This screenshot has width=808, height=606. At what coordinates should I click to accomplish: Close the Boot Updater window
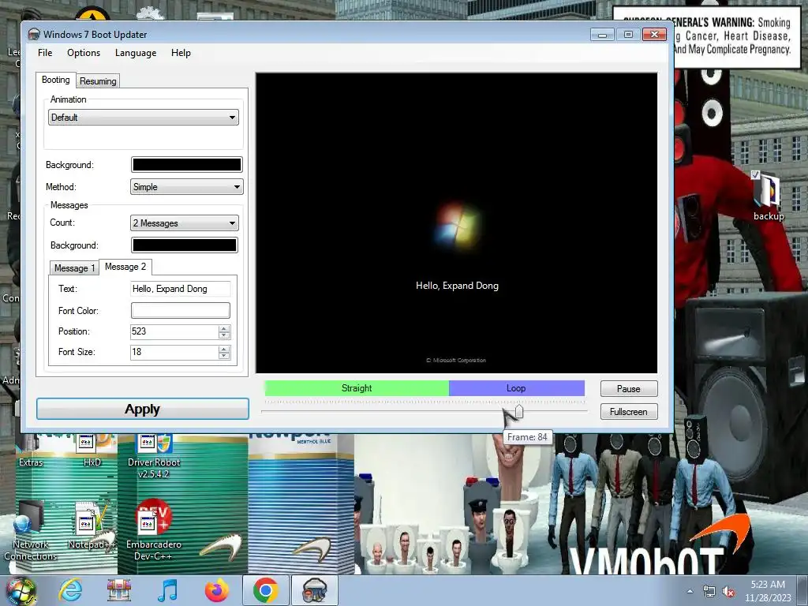click(x=654, y=35)
